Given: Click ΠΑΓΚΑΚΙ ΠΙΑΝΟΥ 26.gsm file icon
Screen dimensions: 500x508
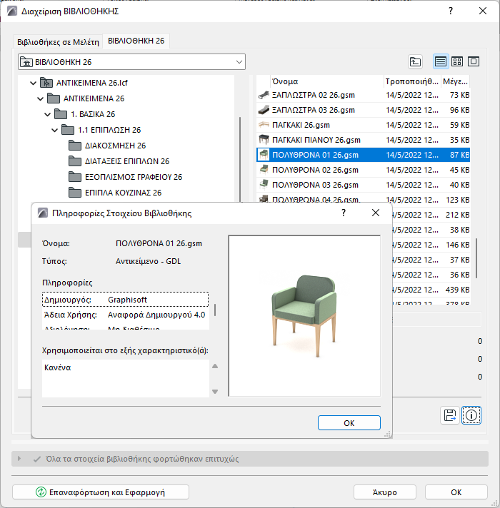Looking at the screenshot, I should pyautogui.click(x=264, y=140).
